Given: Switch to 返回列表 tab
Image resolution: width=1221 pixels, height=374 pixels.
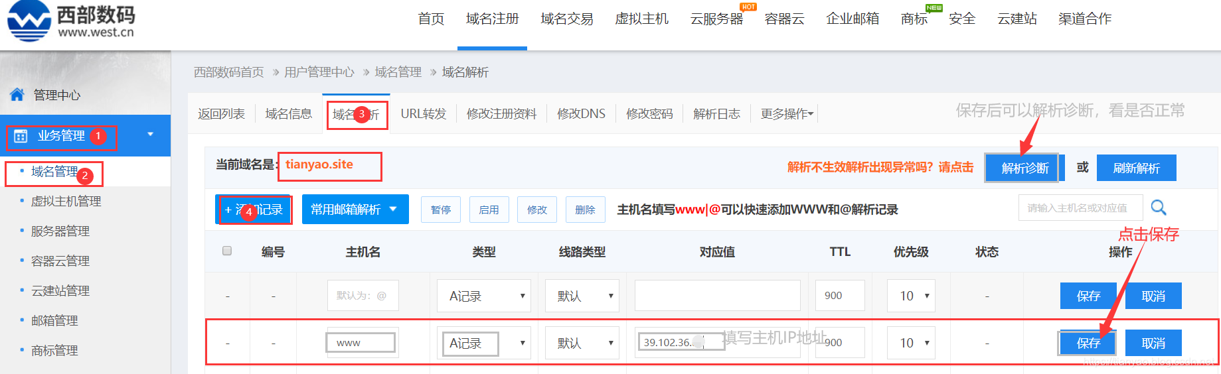Looking at the screenshot, I should (x=221, y=114).
